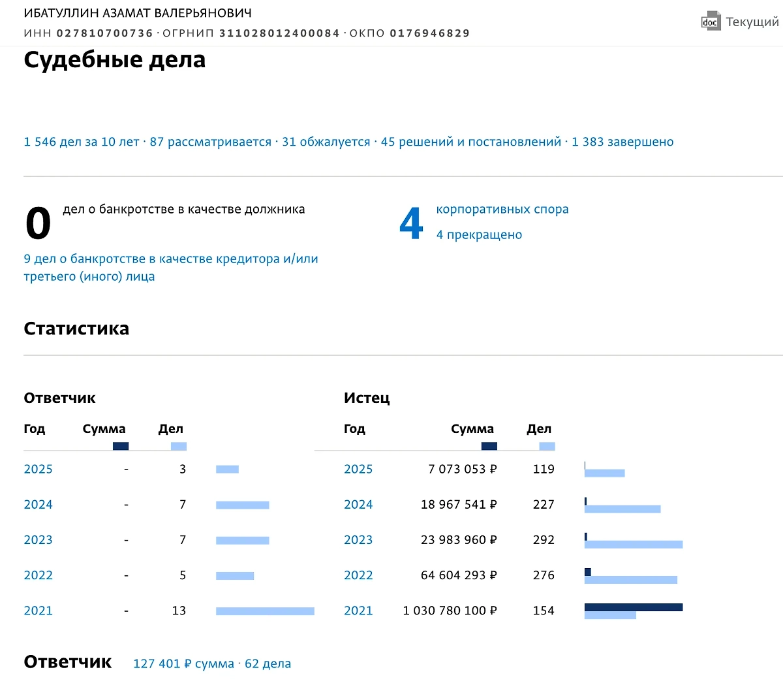Open the корпоративных спора link
Viewport: 783px width, 685px height.
pos(502,209)
